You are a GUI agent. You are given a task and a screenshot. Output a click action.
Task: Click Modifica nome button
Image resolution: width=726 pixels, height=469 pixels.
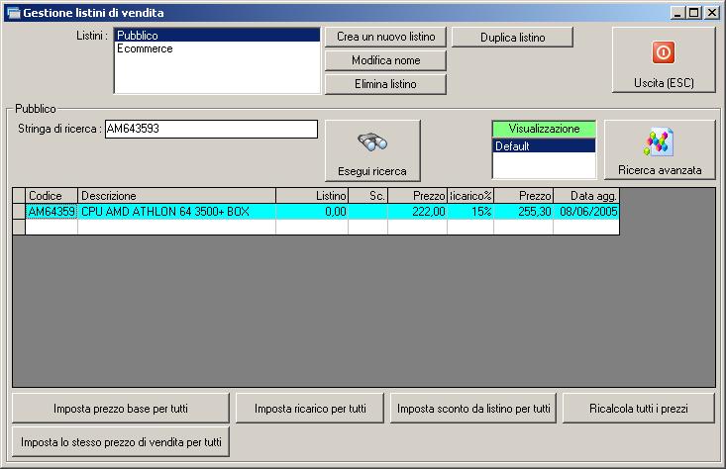click(385, 60)
